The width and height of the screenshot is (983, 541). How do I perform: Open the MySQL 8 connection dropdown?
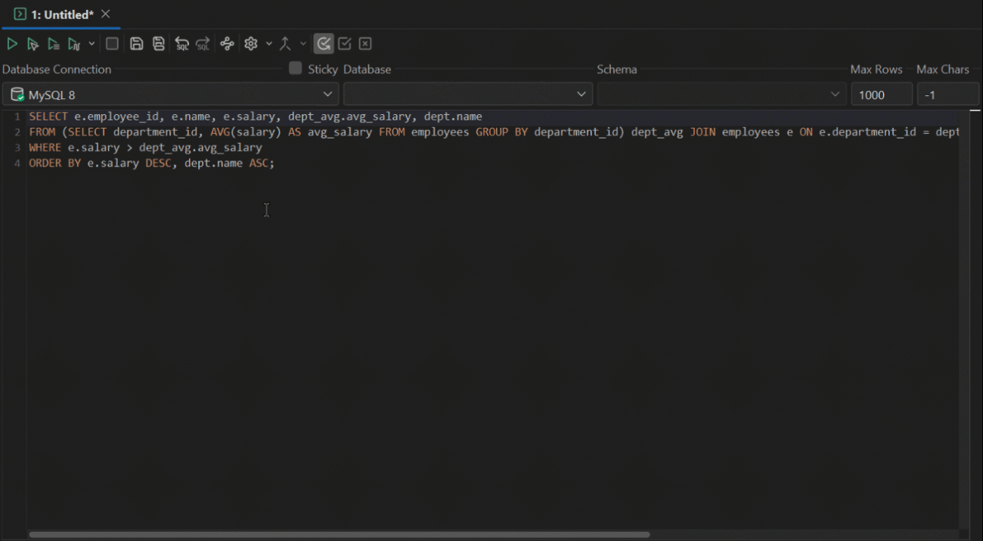point(170,94)
